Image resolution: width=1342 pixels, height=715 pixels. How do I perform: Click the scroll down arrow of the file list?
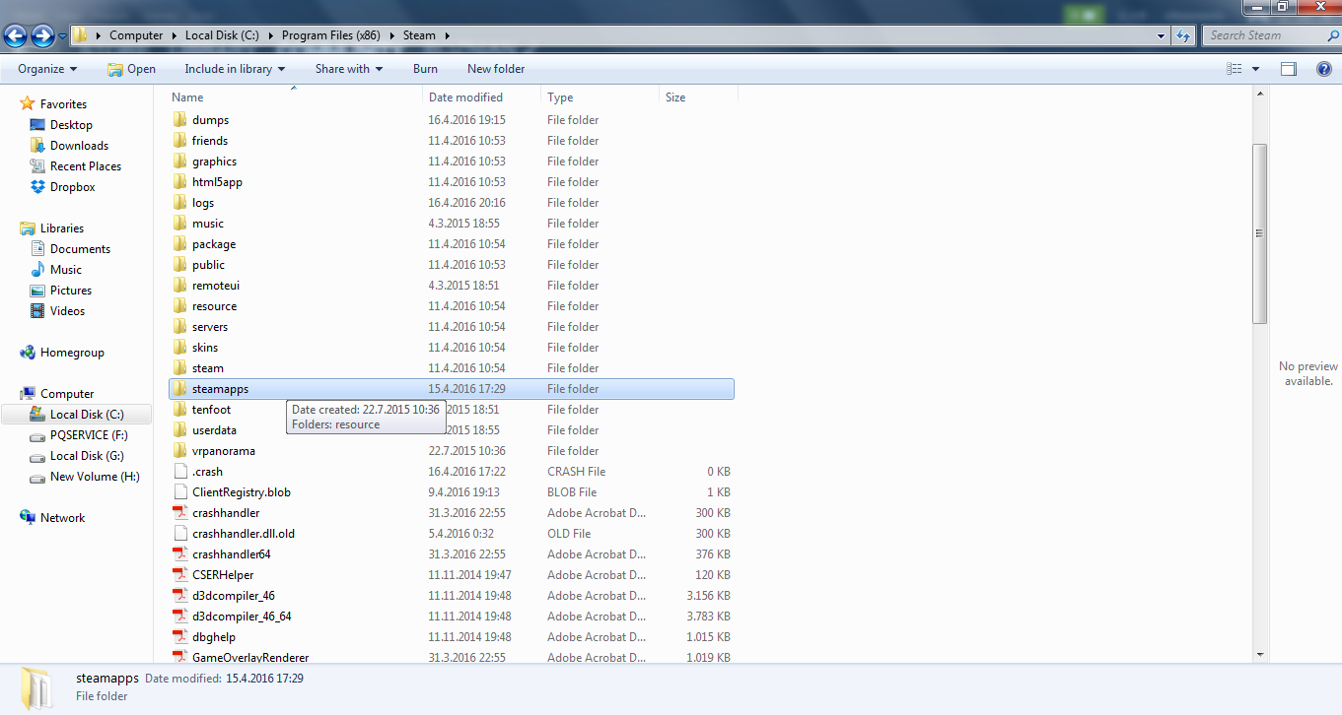pos(1259,654)
